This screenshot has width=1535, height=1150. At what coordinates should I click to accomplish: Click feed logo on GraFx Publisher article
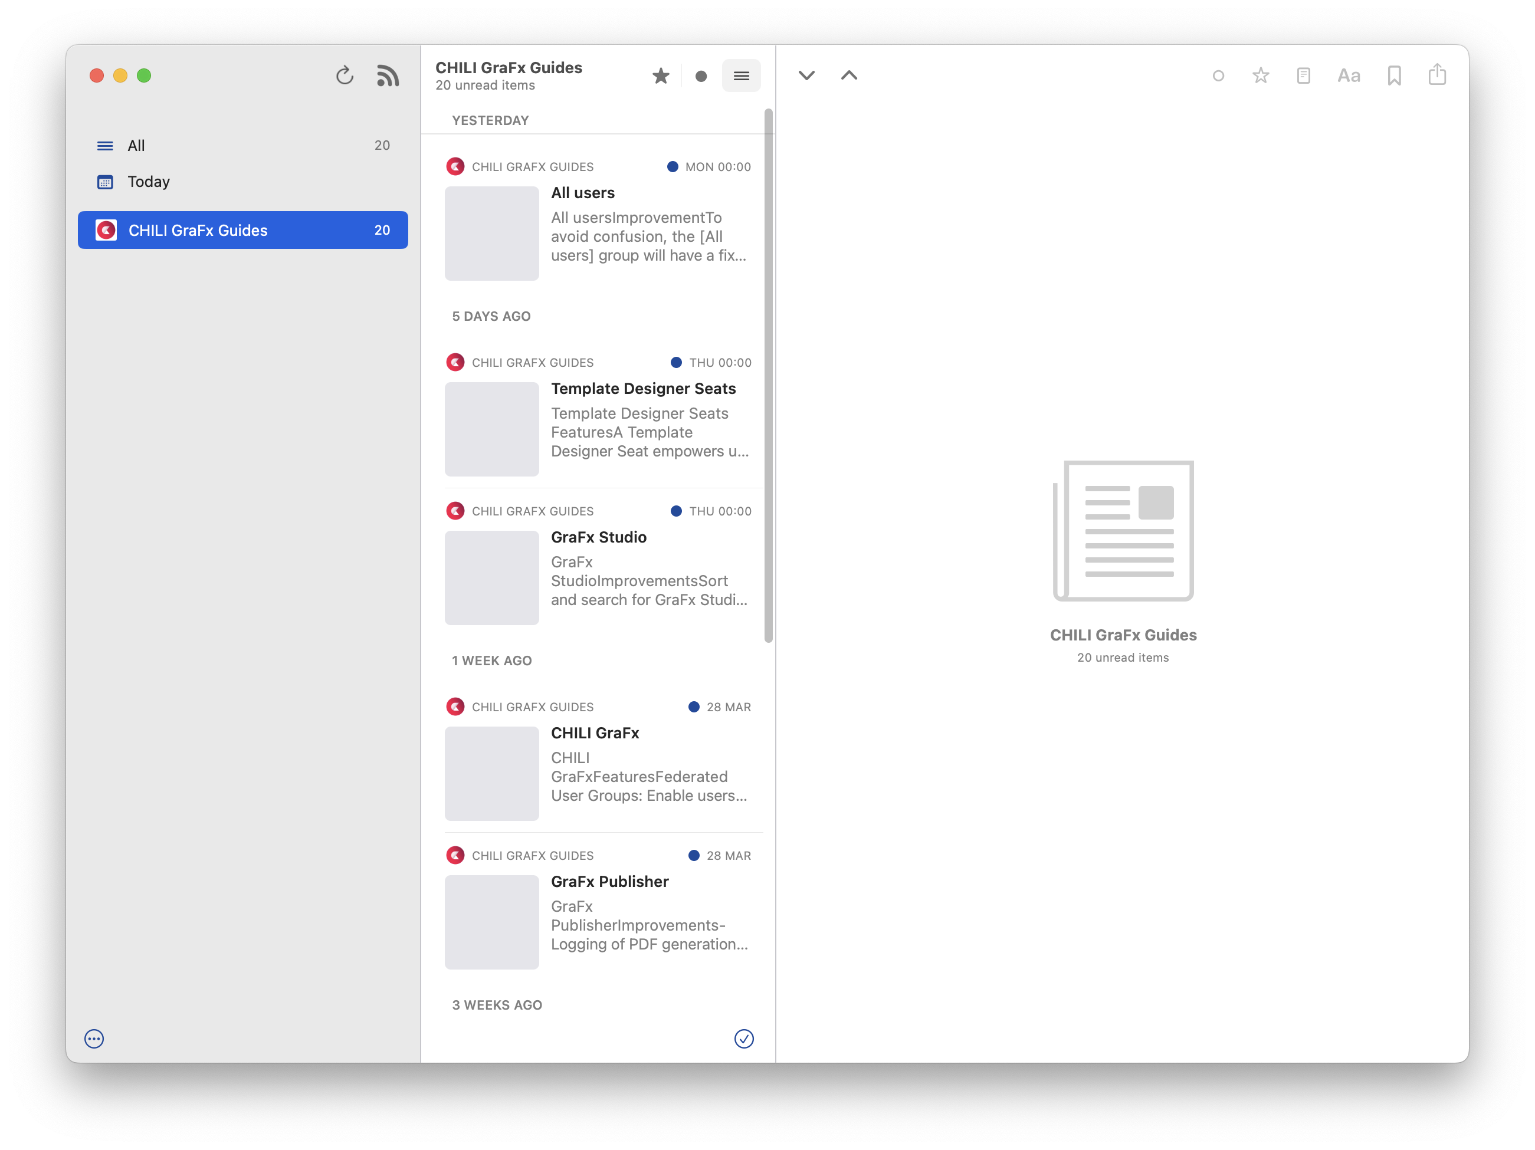(455, 855)
